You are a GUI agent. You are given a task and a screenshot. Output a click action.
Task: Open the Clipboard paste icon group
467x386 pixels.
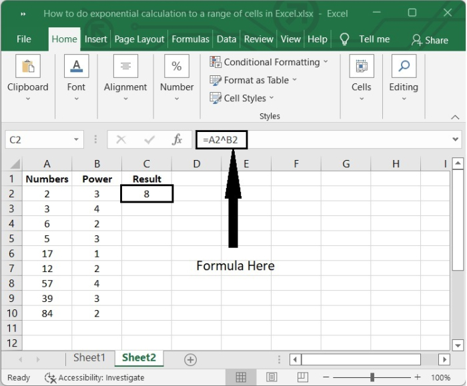(x=28, y=67)
